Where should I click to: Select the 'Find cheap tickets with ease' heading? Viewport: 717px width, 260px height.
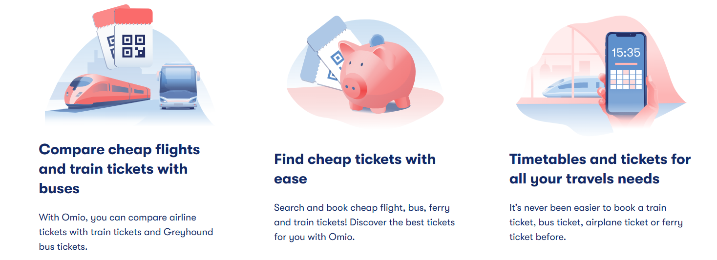355,169
